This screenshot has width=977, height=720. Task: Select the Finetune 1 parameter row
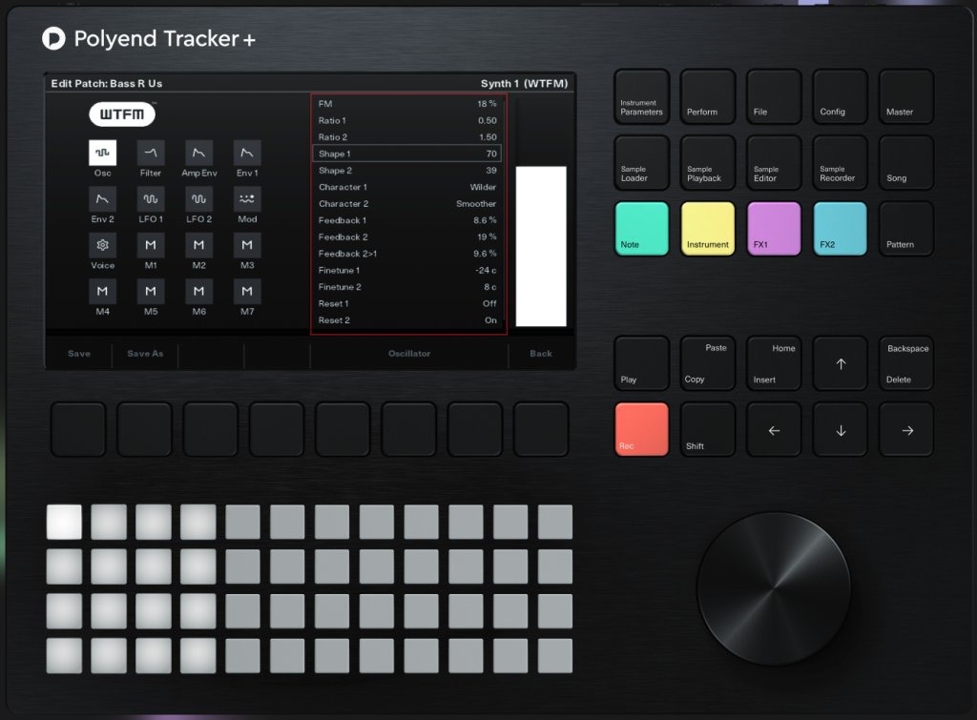(407, 270)
